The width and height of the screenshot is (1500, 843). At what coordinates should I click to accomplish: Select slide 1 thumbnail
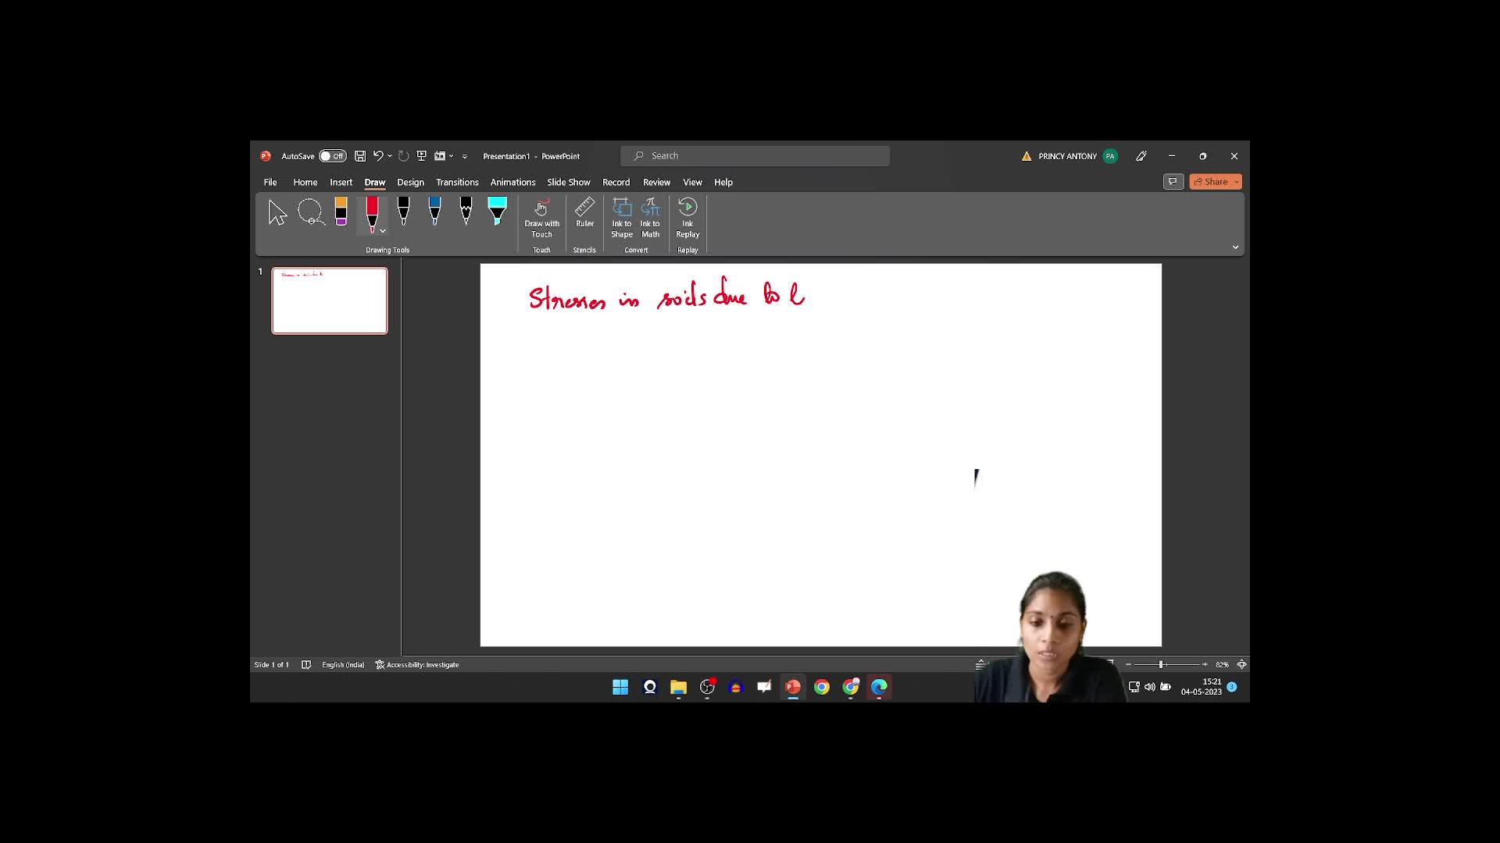330,301
